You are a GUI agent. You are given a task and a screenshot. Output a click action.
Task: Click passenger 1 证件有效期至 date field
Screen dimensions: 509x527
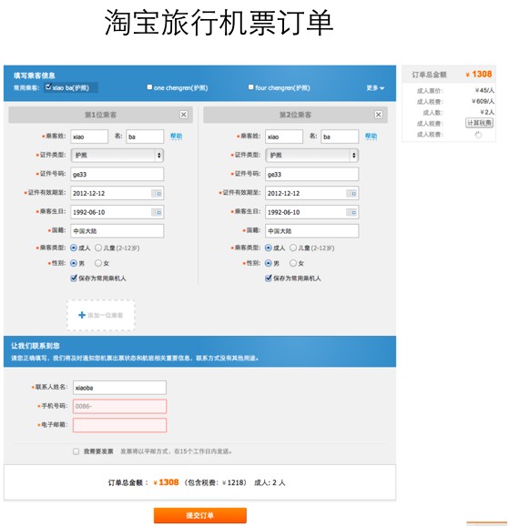[117, 193]
